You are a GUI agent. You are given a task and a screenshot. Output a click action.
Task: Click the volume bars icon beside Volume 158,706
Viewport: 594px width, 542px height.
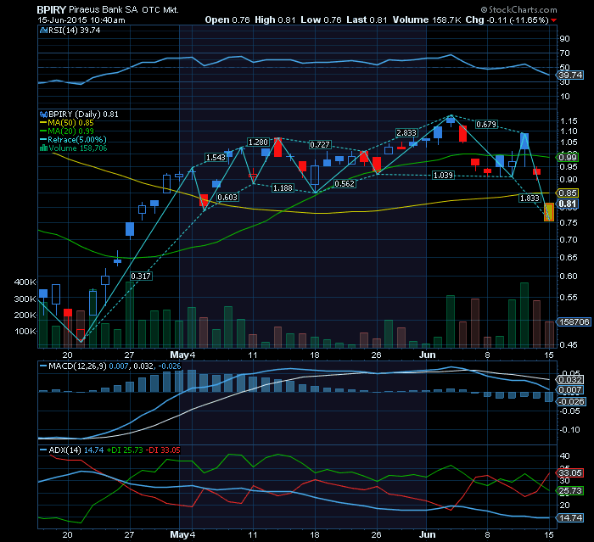point(43,148)
